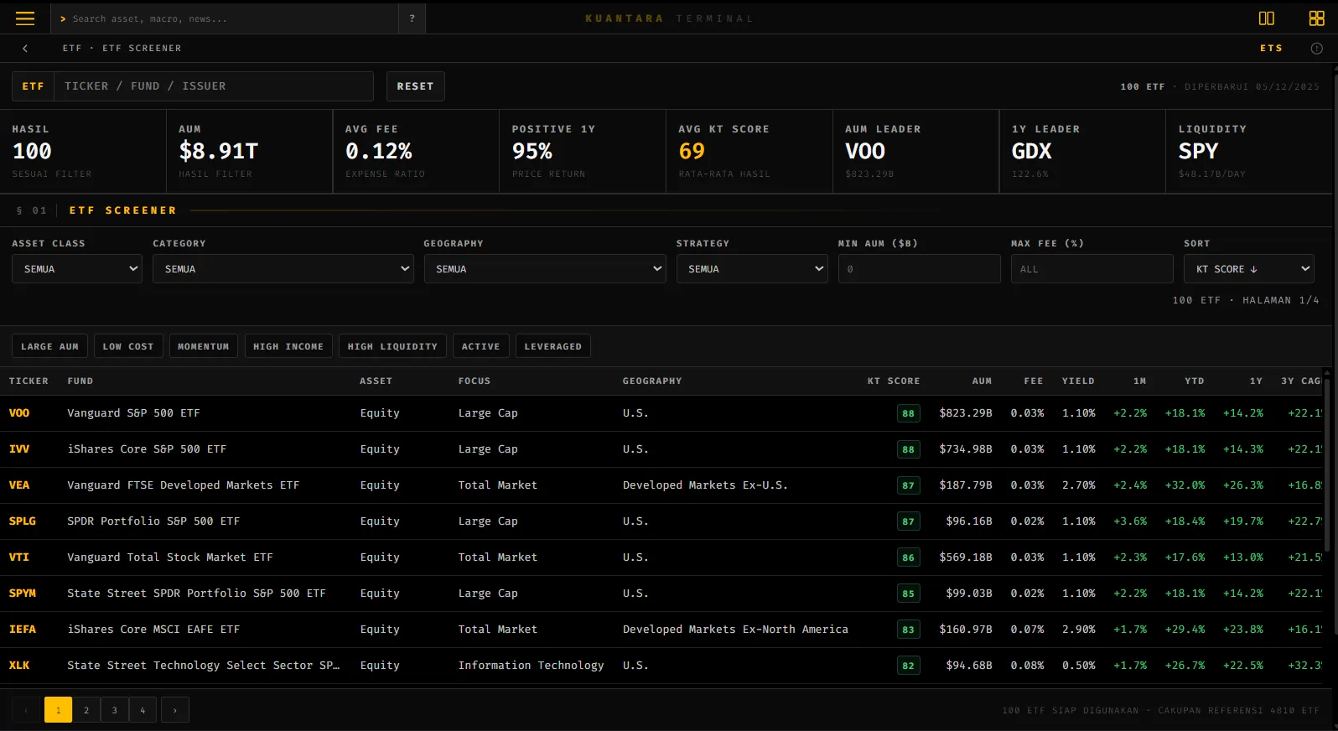1338x731 pixels.
Task: Sort table by Fund column header
Action: pos(80,381)
